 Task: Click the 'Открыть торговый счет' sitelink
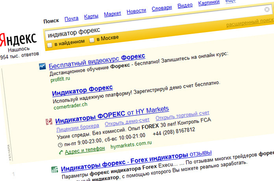point(182,115)
